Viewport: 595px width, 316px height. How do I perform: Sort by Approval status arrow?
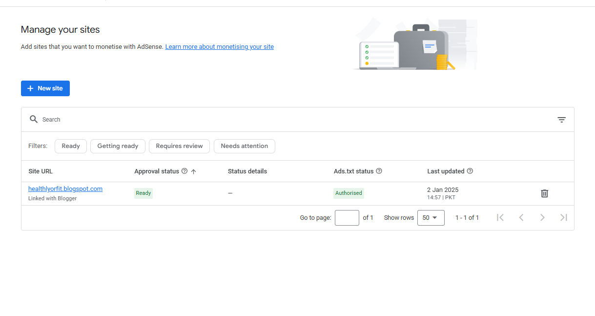click(x=193, y=171)
